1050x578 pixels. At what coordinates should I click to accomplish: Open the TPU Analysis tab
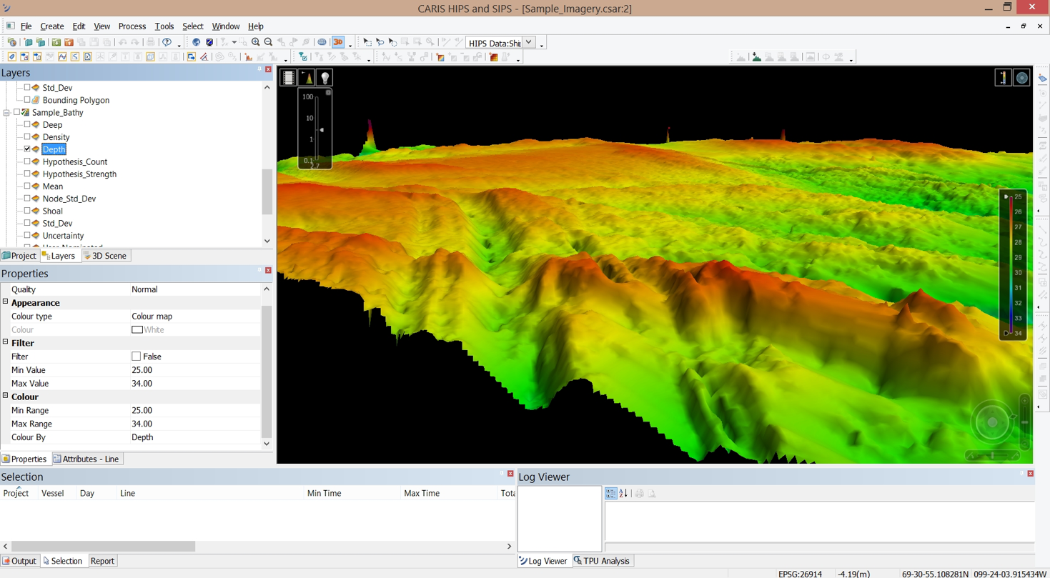tap(601, 561)
